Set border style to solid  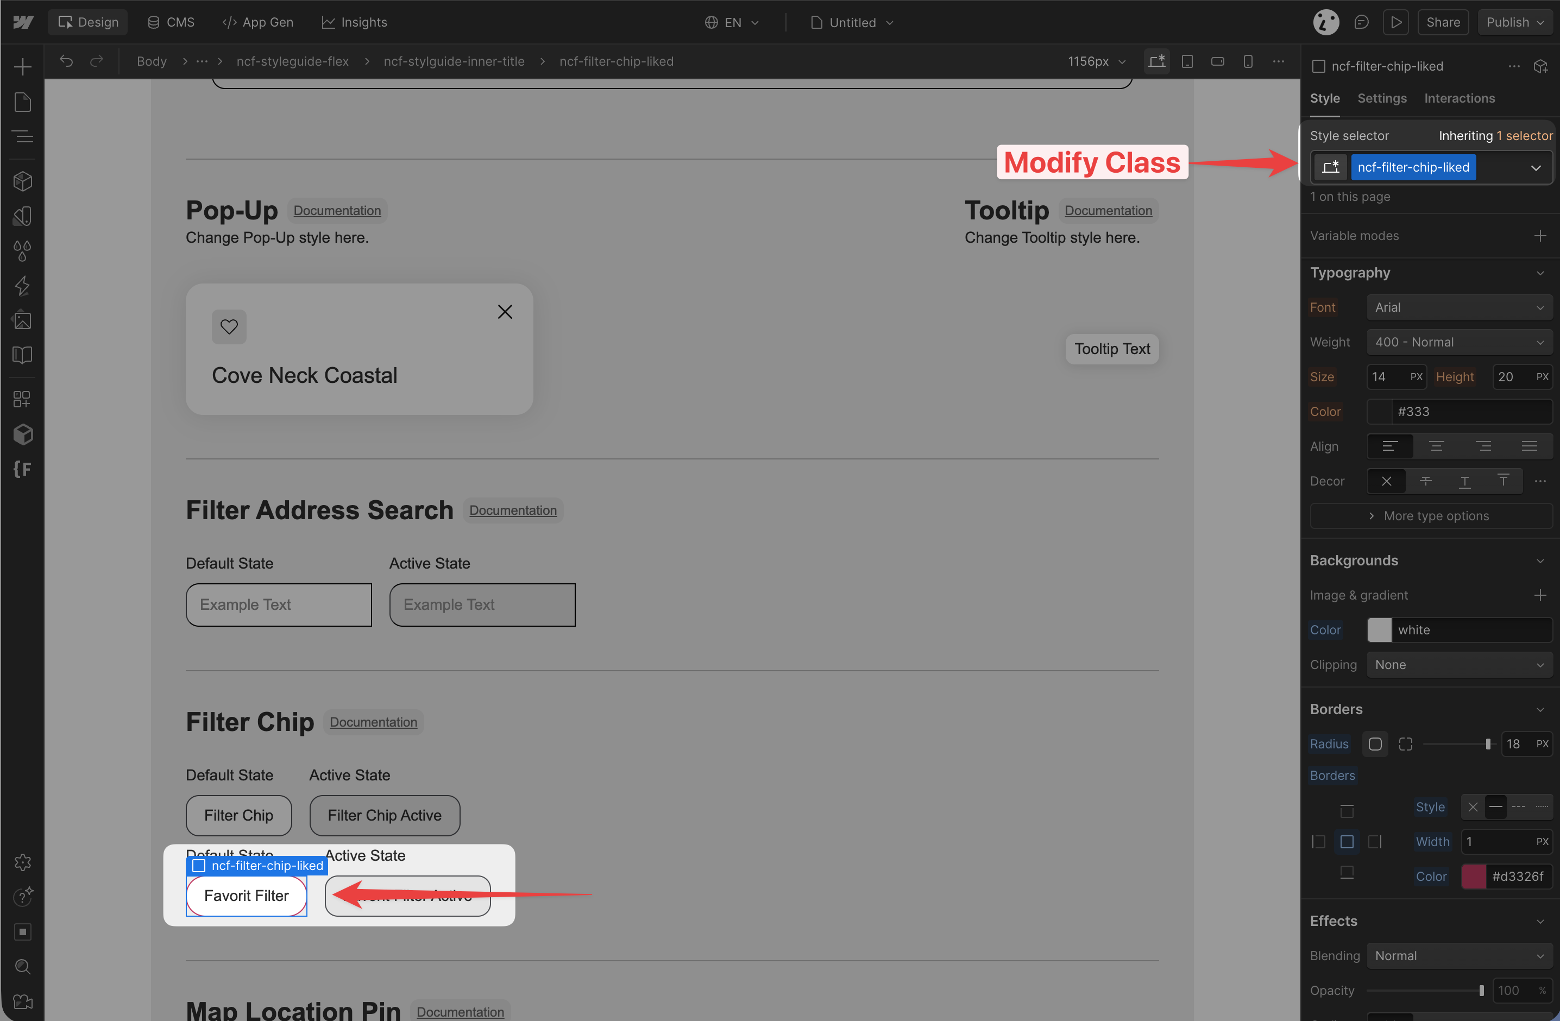(x=1496, y=806)
